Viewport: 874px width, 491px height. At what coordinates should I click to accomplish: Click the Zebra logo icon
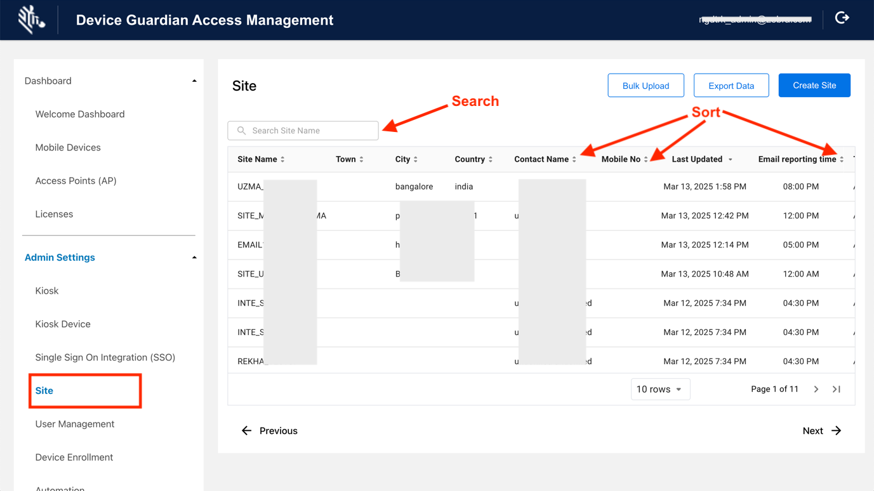(30, 20)
